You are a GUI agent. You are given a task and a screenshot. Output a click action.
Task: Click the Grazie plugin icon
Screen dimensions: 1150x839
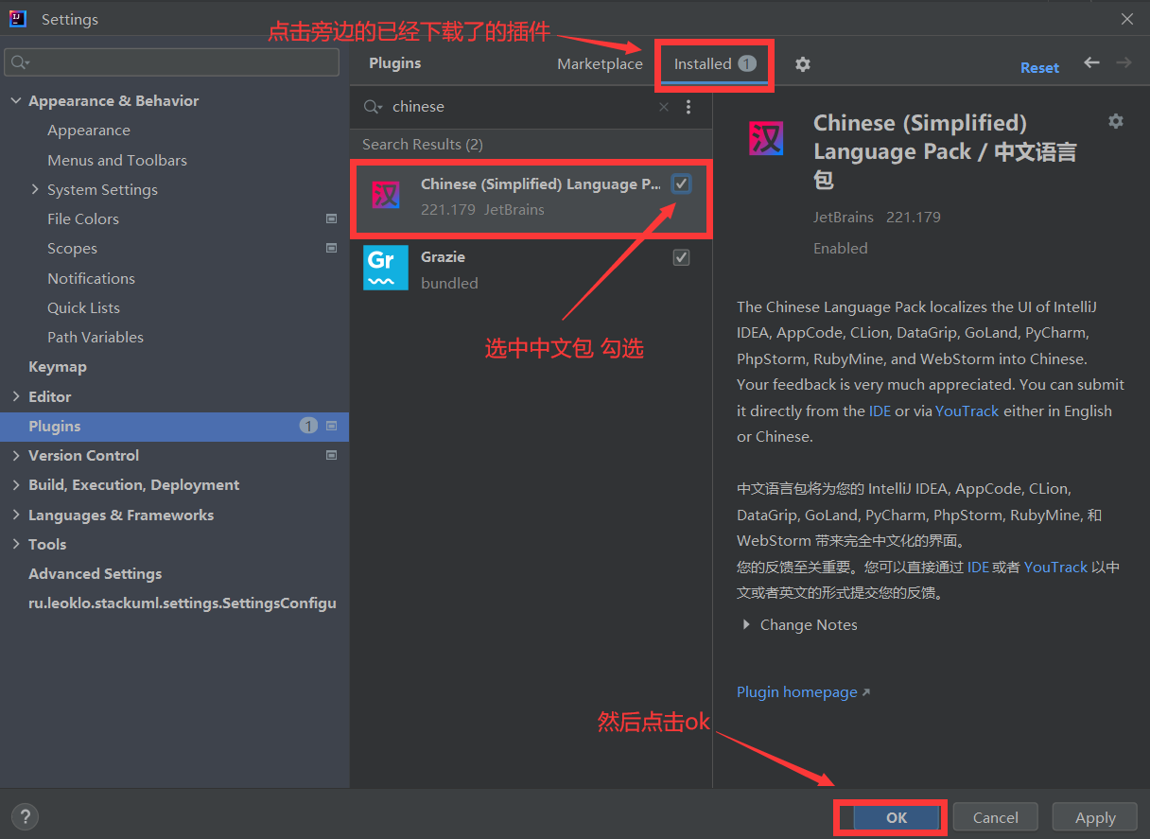coord(386,268)
